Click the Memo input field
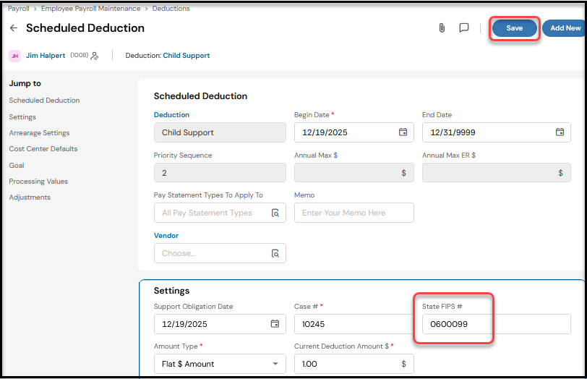Viewport: 587px width, 379px height. click(354, 213)
